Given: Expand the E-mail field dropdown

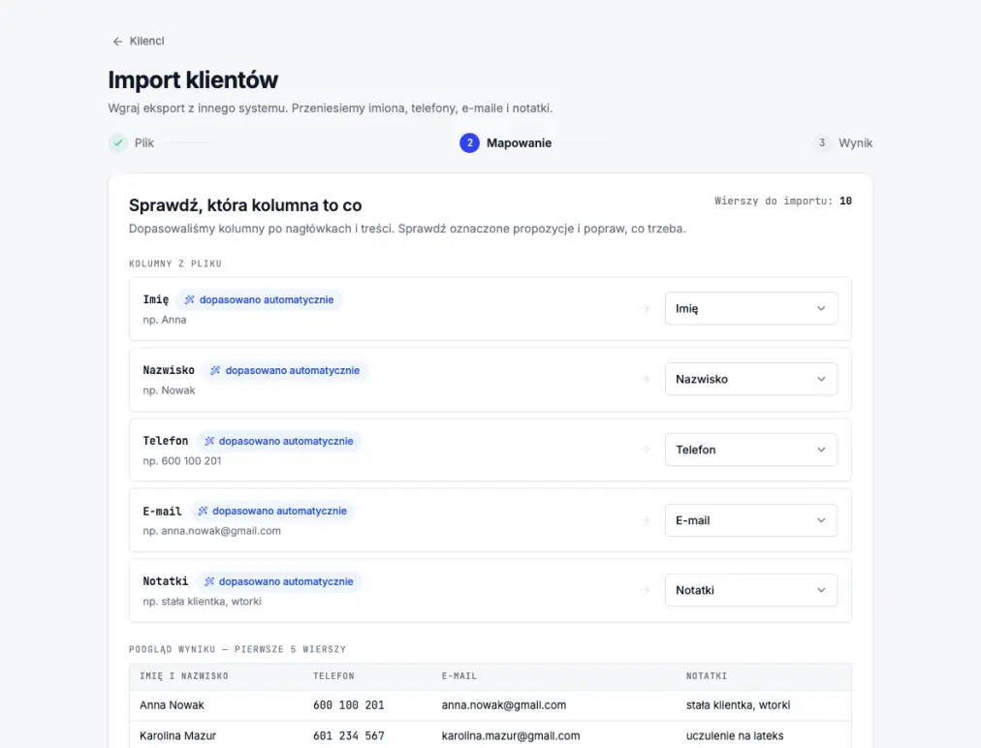Looking at the screenshot, I should 750,520.
